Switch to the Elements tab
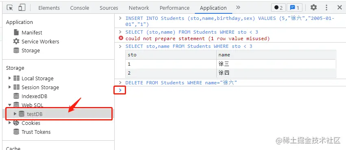This screenshot has width=346, height=150. coord(49,8)
